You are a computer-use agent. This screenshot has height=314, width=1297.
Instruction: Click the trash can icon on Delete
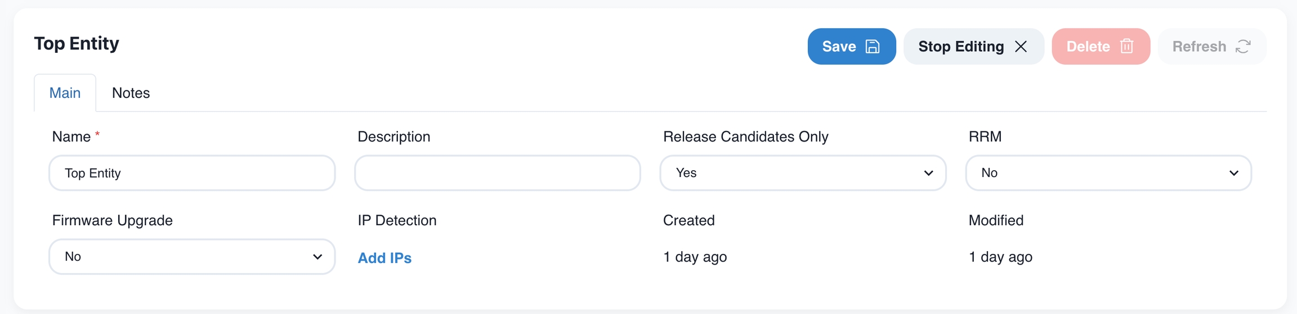pyautogui.click(x=1126, y=47)
